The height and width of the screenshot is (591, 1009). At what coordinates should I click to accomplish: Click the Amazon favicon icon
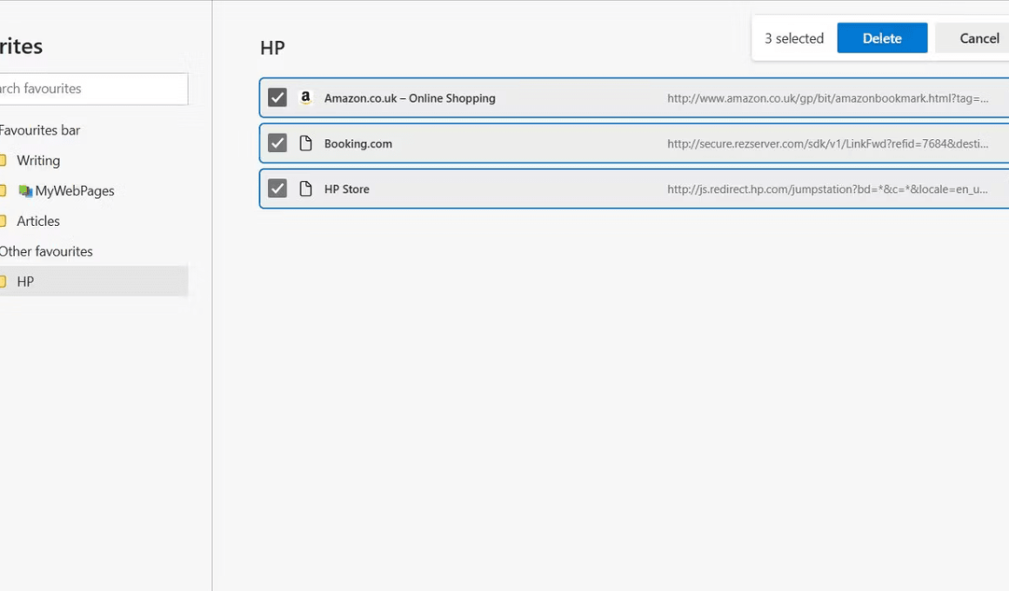305,97
